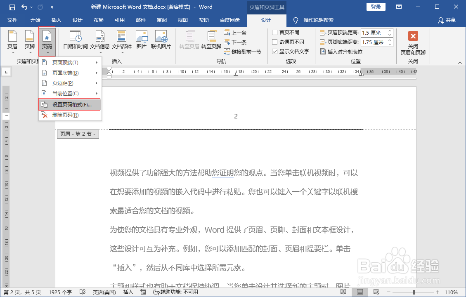Viewport: 466px width, 297px height.
Task: Open the 页眉 header gallery
Action: point(12,42)
